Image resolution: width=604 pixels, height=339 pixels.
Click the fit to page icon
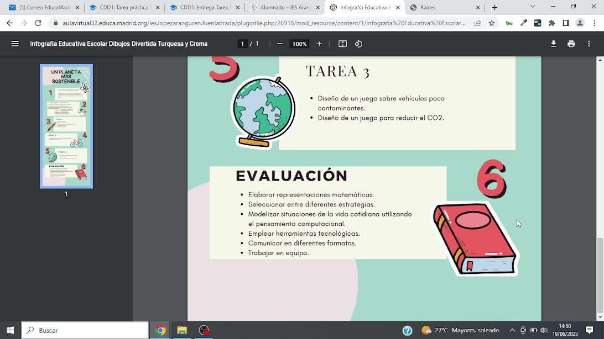[x=342, y=44]
